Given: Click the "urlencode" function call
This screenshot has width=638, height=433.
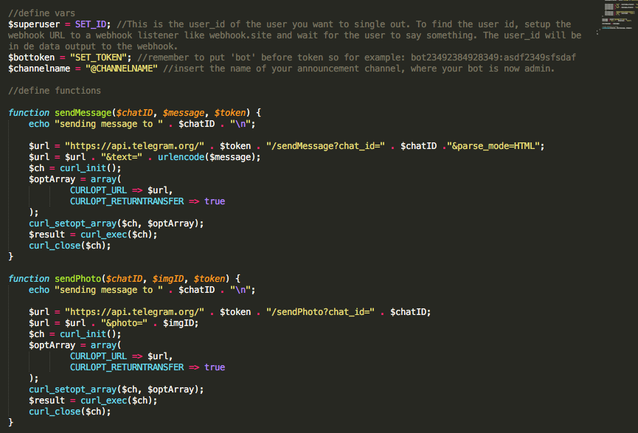Looking at the screenshot, I should pos(181,157).
